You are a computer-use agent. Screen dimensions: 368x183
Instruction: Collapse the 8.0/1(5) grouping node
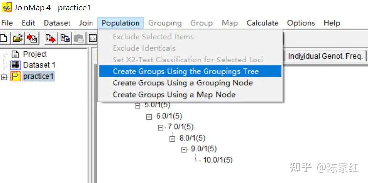172,139
